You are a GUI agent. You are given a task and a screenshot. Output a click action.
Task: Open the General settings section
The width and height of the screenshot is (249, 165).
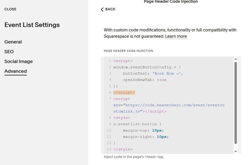(13, 42)
